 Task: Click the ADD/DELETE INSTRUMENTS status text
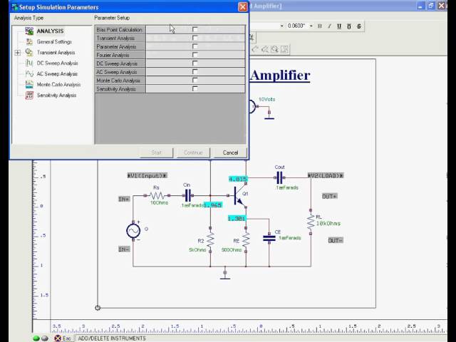pos(112,338)
